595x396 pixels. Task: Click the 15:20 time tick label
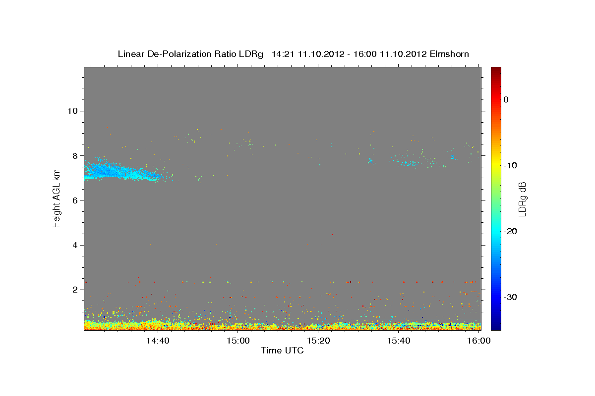[x=318, y=341]
